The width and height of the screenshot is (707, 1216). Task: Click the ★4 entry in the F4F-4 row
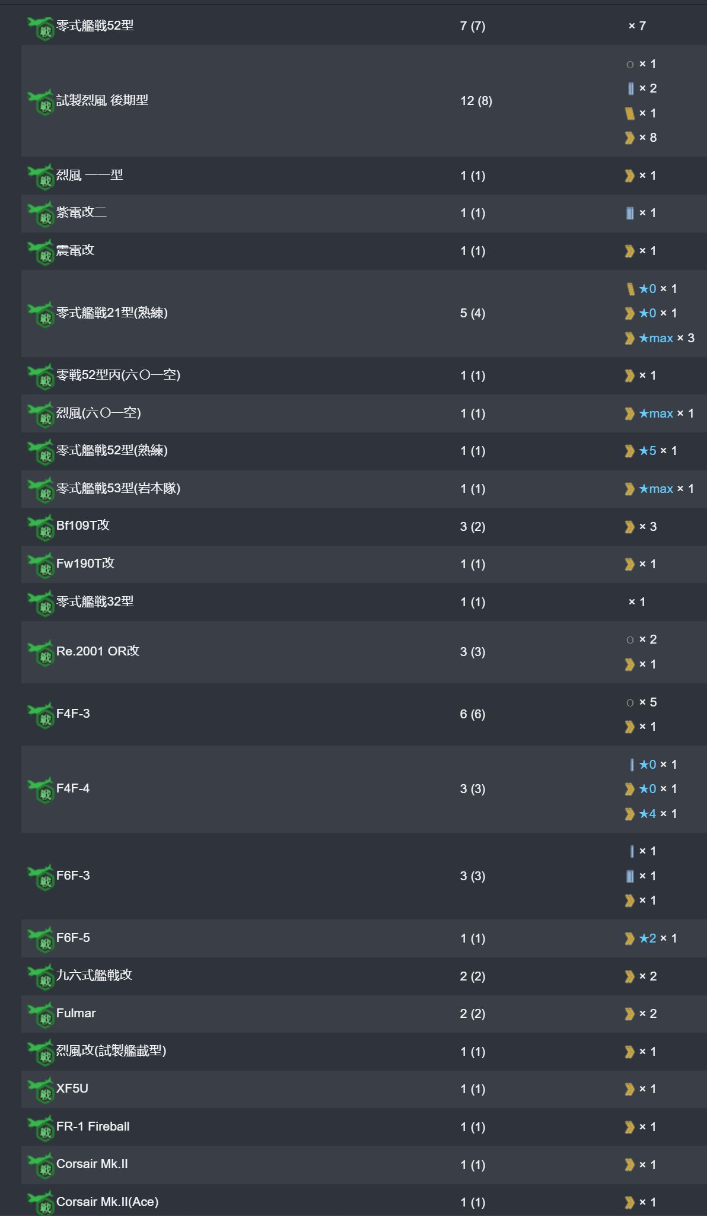[648, 814]
